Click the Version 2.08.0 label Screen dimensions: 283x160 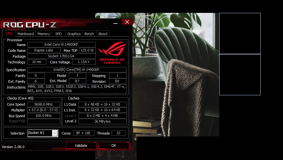13,147
